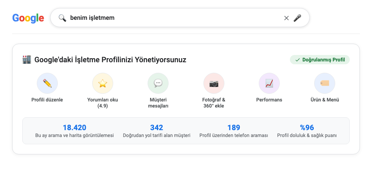Click the "Performans" label
The image size is (372, 194).
click(x=269, y=100)
